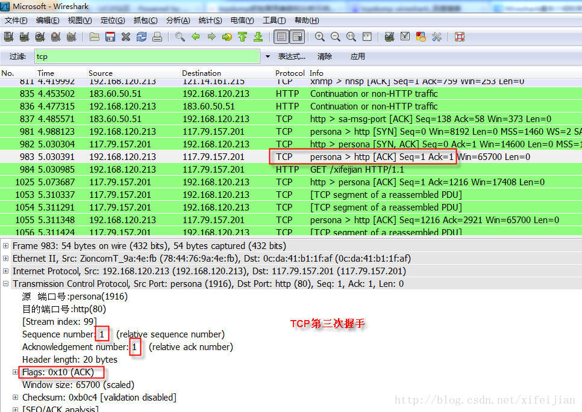The image size is (582, 412).
Task: Reload this capture file icon
Action: pyautogui.click(x=142, y=37)
